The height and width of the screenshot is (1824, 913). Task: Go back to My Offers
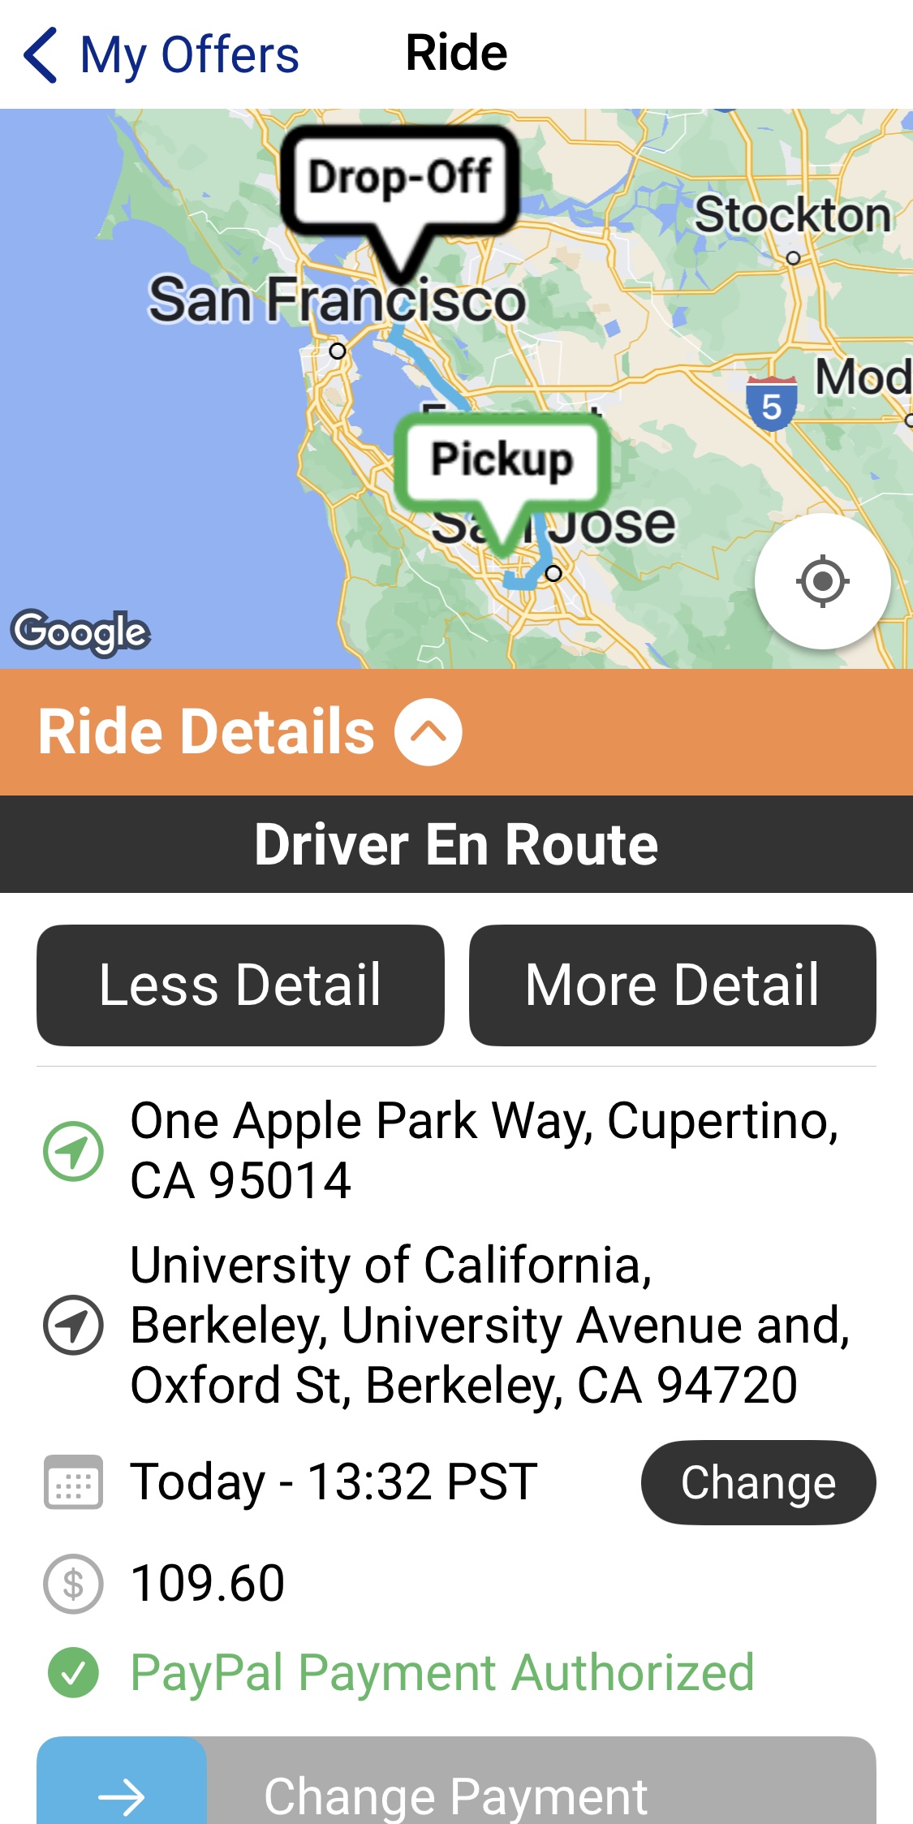click(190, 55)
